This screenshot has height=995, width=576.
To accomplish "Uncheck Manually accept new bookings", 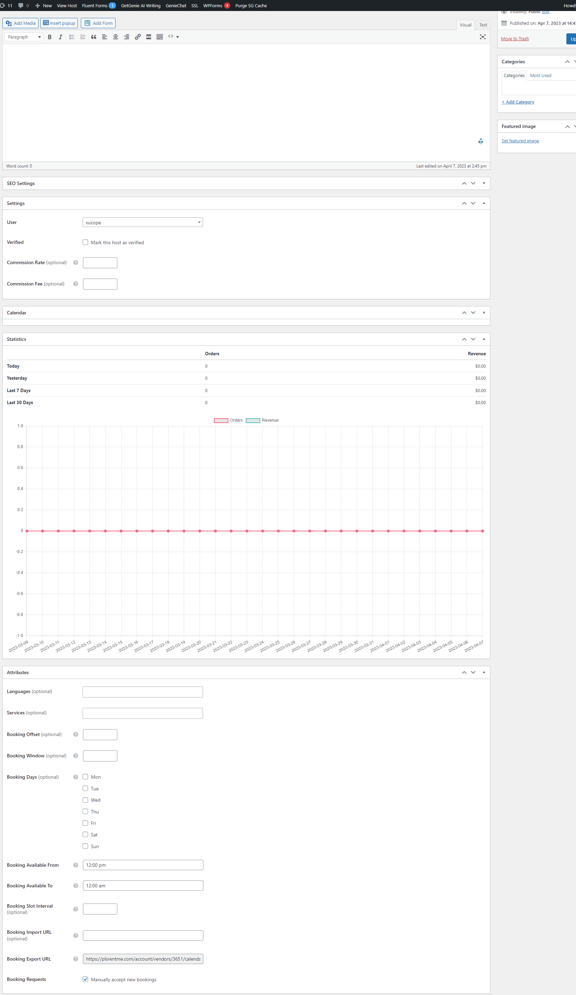I will click(85, 979).
